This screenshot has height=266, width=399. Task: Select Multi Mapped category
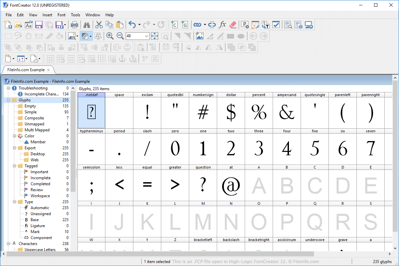tap(37, 130)
